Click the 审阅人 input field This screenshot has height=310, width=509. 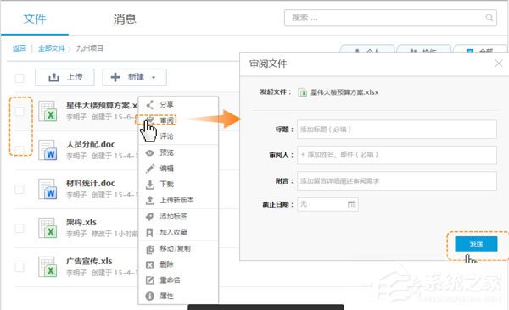pyautogui.click(x=397, y=155)
